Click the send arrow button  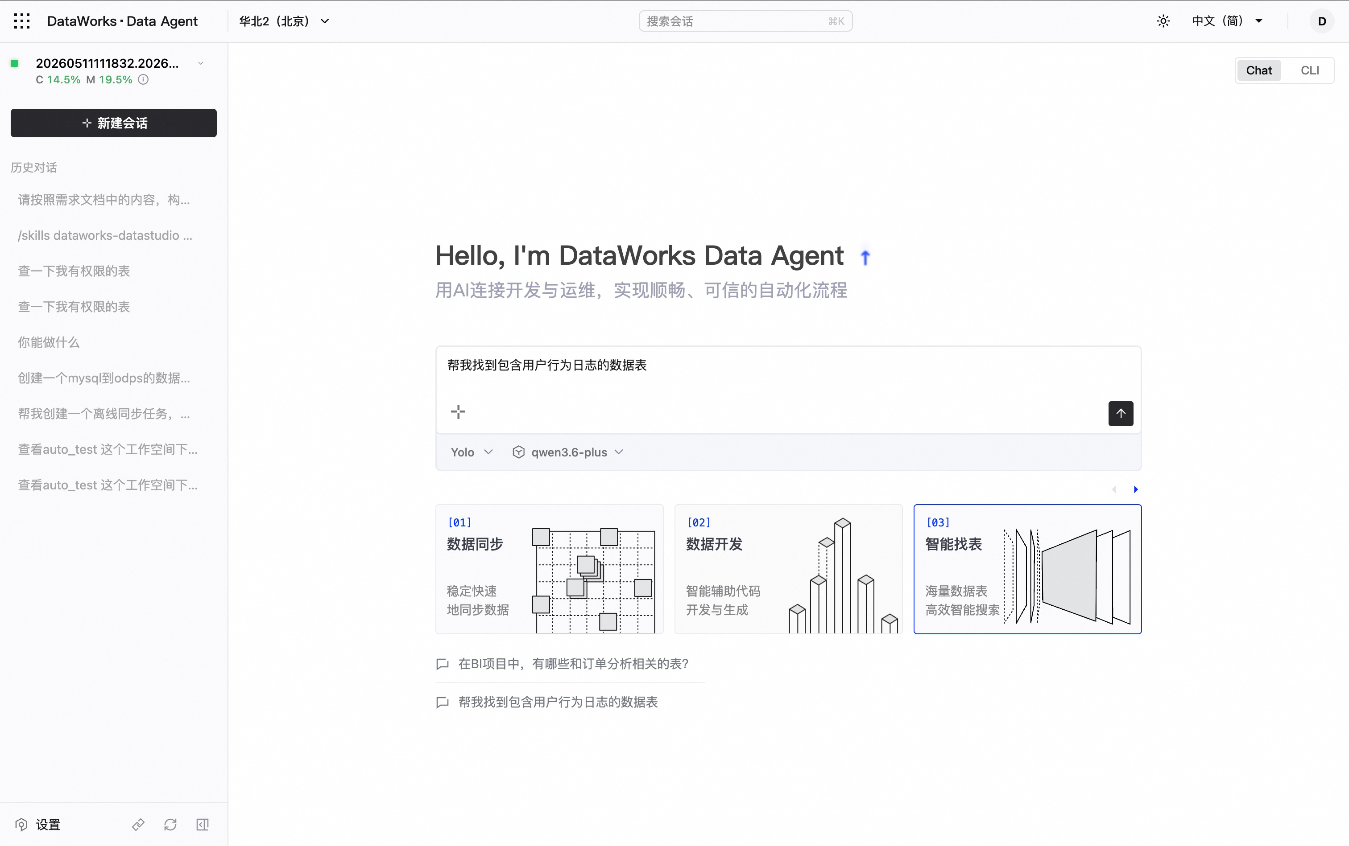pos(1121,414)
